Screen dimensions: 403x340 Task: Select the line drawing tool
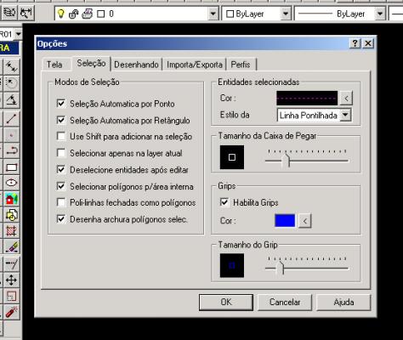pyautogui.click(x=11, y=119)
